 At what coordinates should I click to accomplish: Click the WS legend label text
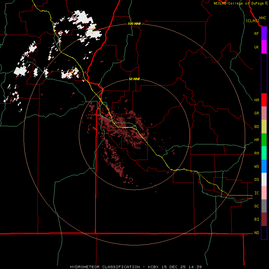256,166
